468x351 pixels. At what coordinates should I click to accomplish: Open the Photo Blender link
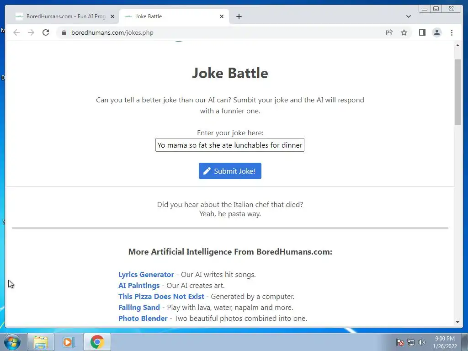tap(143, 319)
